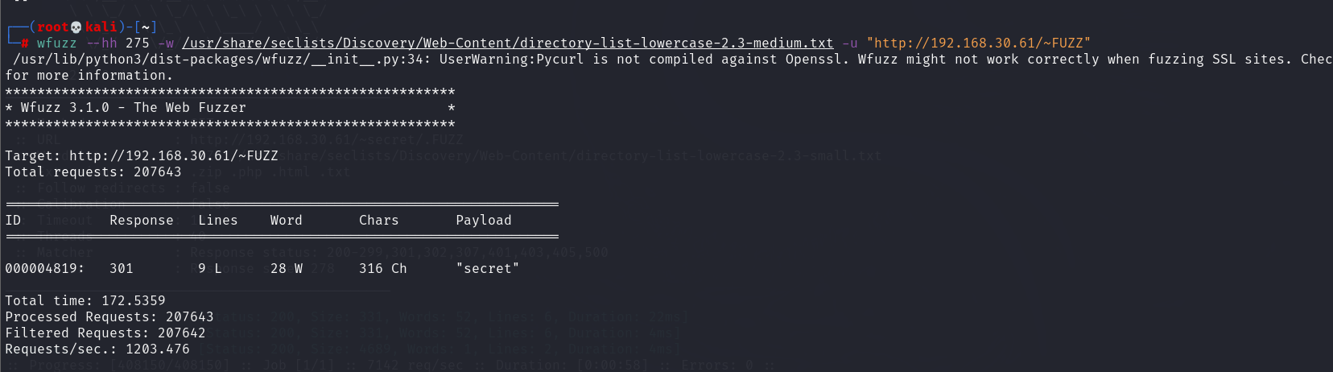Click the "wfuzz" command word

tap(56, 43)
